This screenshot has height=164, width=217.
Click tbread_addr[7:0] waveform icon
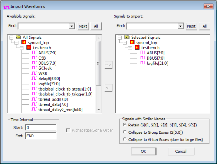(x=34, y=99)
